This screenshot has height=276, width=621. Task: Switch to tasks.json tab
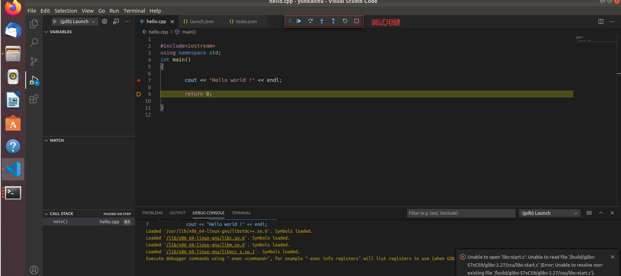click(246, 22)
